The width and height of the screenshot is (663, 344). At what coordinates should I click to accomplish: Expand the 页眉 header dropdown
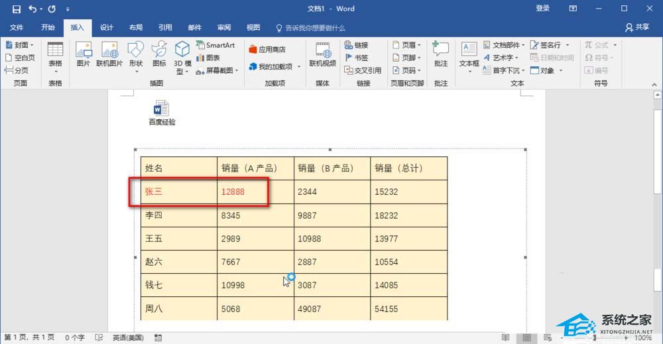407,45
